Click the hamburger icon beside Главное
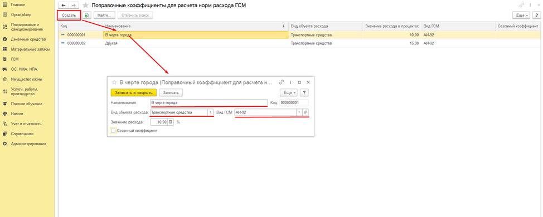 click(x=5, y=4)
